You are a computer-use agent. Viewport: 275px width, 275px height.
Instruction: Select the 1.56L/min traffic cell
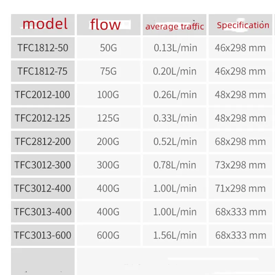[x=175, y=235]
